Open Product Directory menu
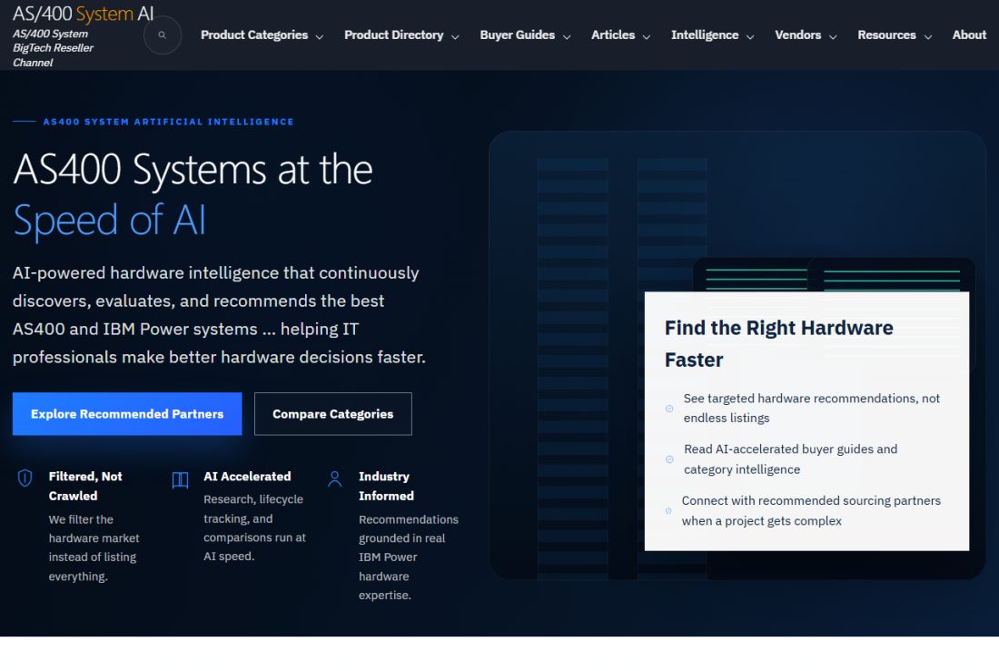Viewport: 999px width, 671px height. coord(401,35)
